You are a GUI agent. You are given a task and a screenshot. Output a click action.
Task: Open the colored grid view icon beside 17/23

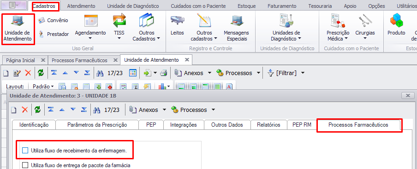pos(133,73)
